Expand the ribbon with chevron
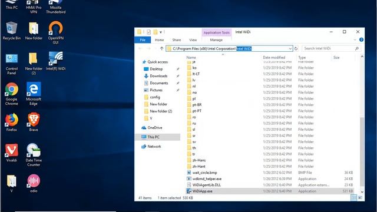 coord(355,39)
